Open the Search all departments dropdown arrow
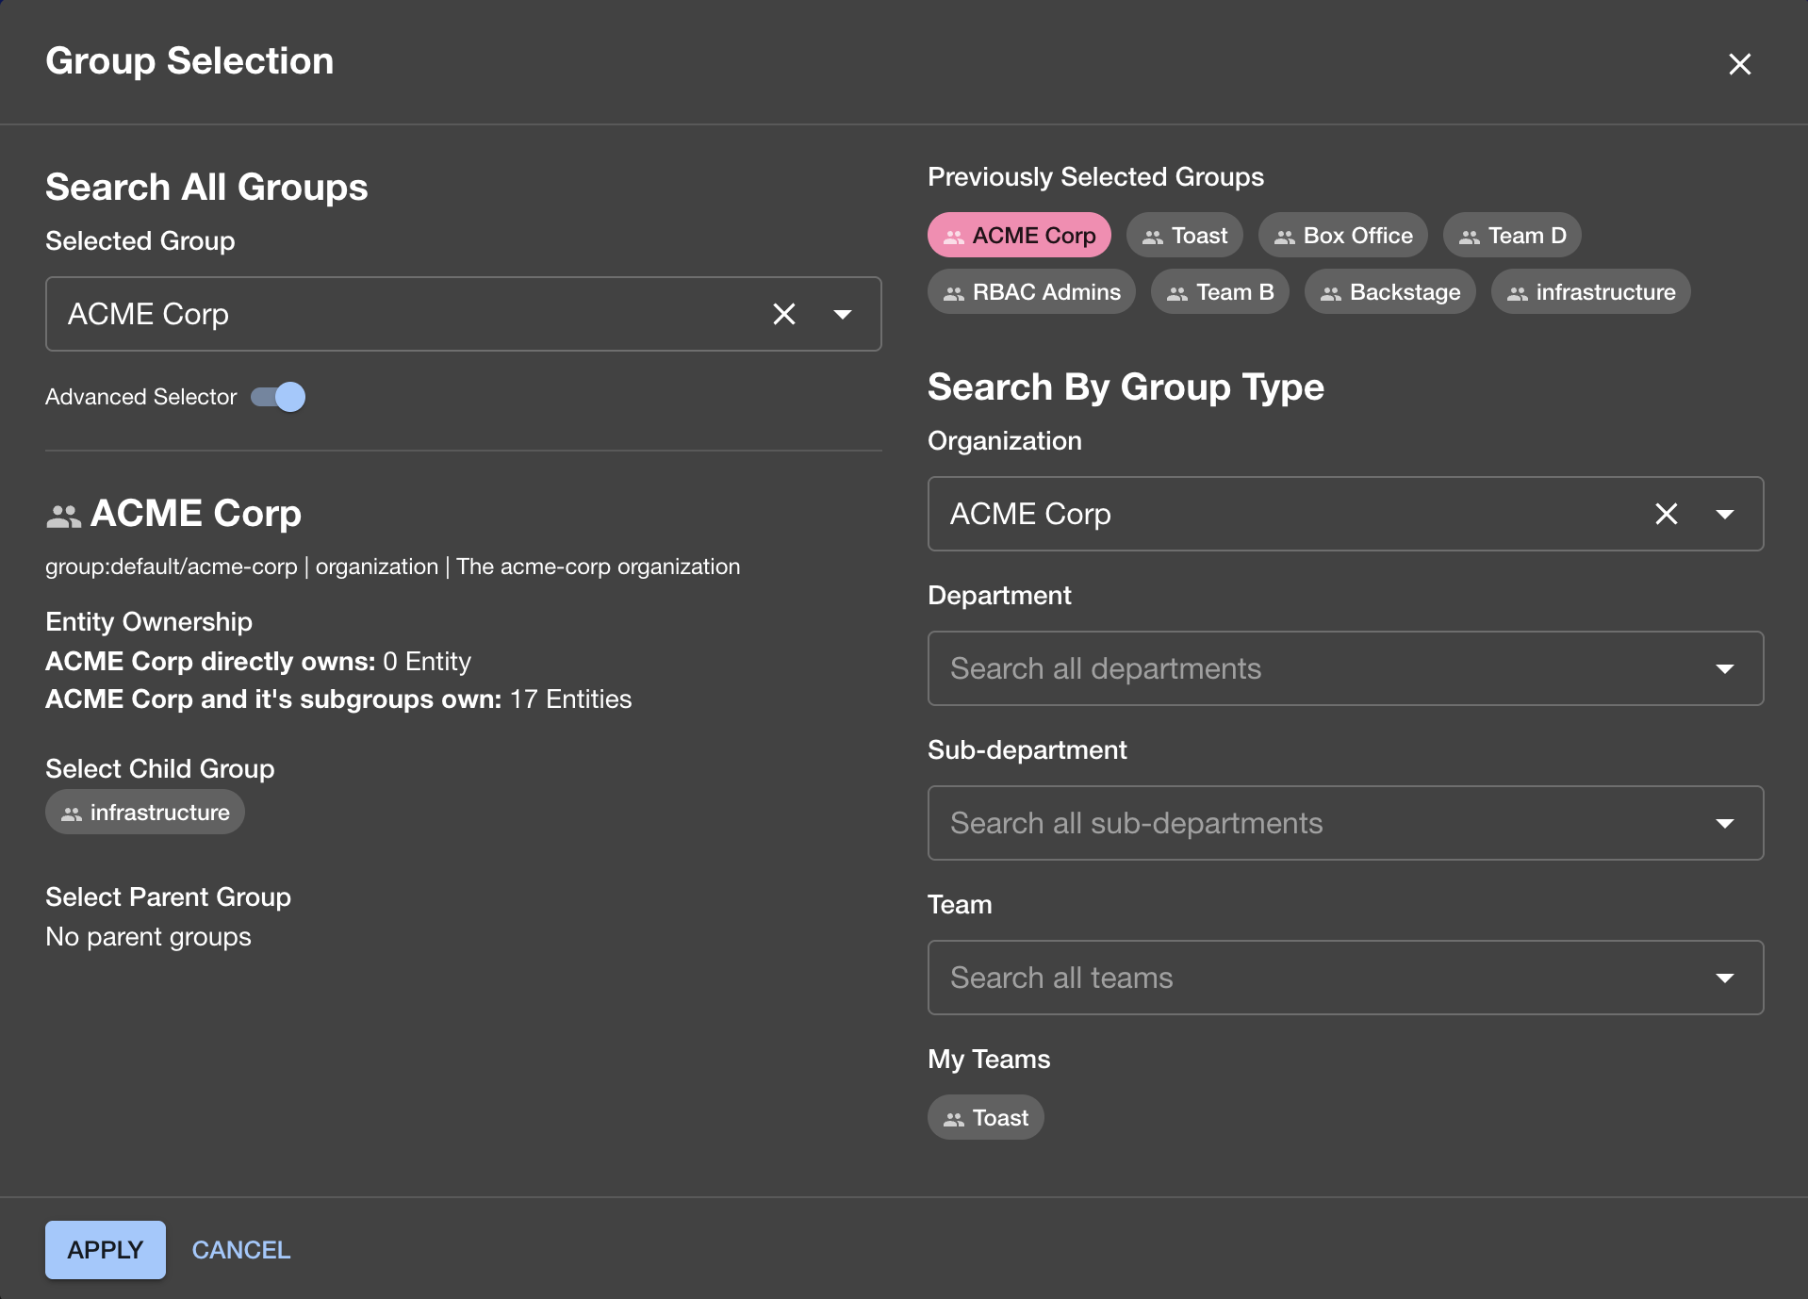 pos(1725,668)
